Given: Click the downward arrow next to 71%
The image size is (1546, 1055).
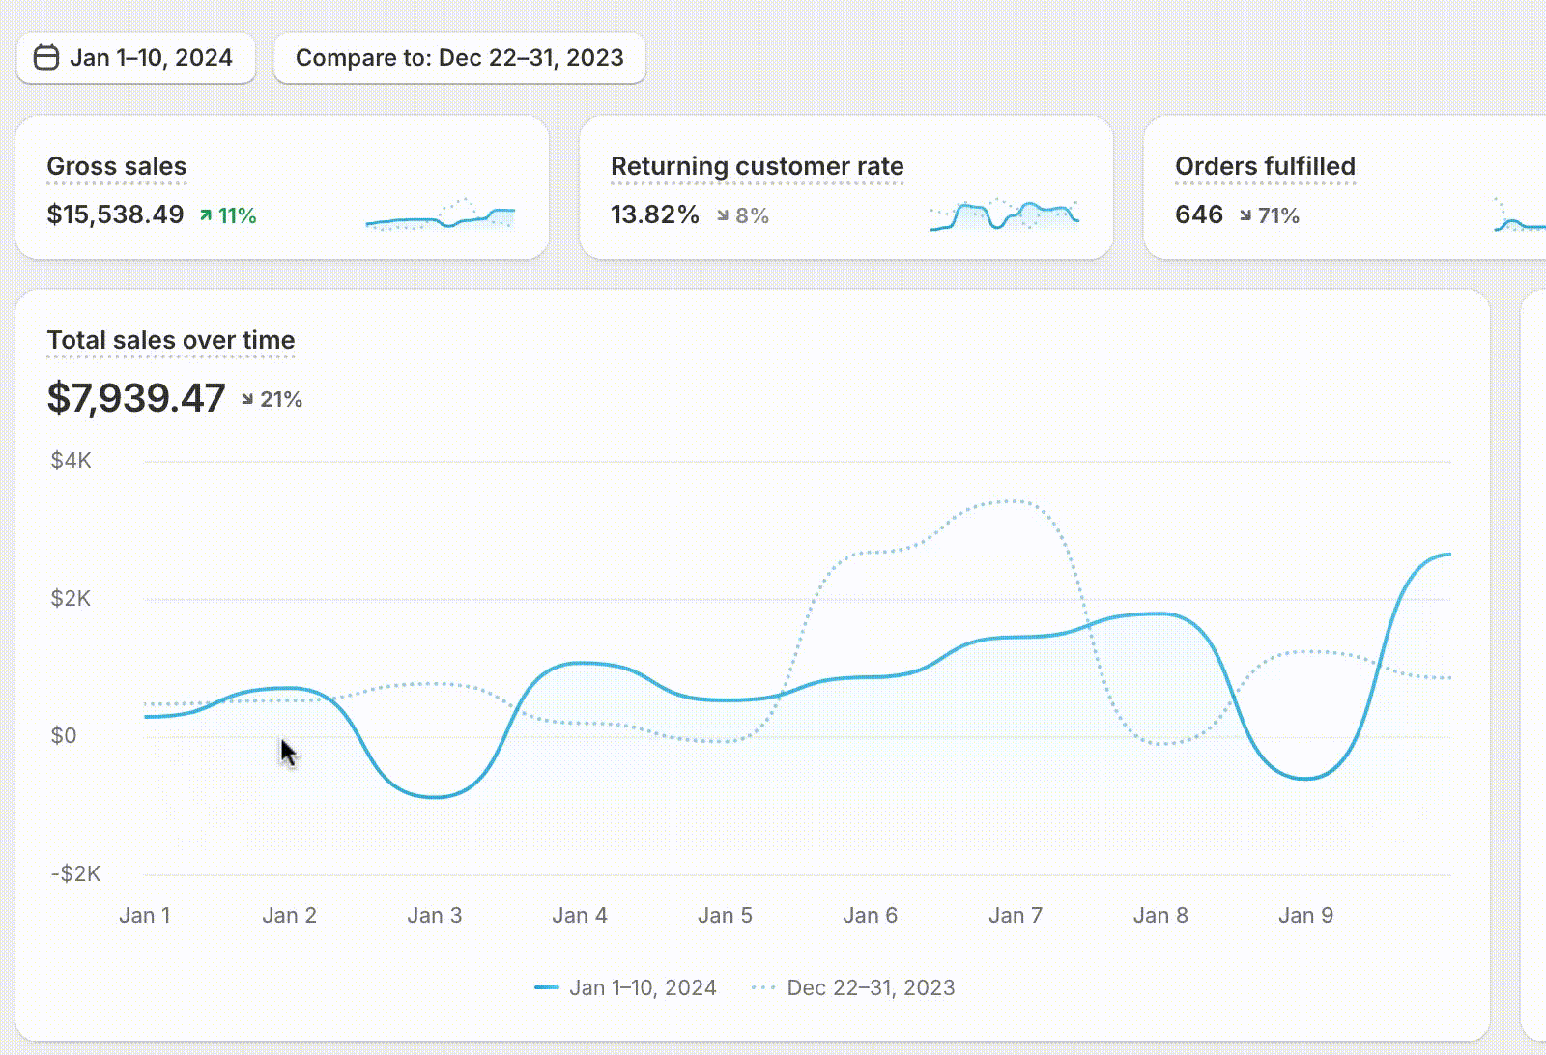Looking at the screenshot, I should pyautogui.click(x=1245, y=216).
